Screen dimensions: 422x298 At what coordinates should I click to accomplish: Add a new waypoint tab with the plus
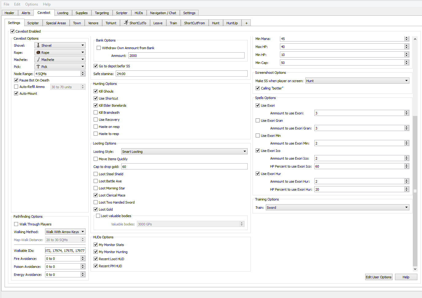(246, 23)
